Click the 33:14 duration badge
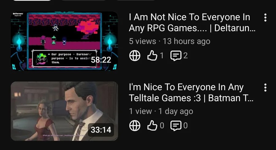Viewport: 276px width, 150px height. [x=101, y=130]
